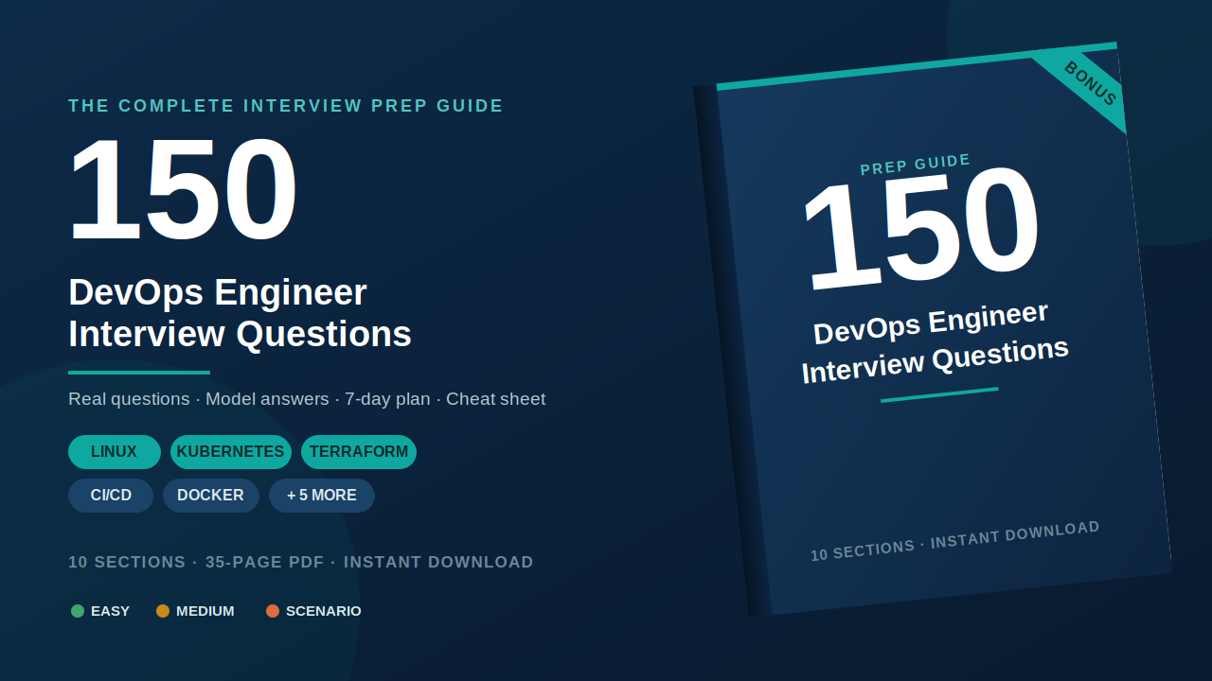Click the "7-day plan" text
This screenshot has width=1212, height=681.
(x=387, y=399)
